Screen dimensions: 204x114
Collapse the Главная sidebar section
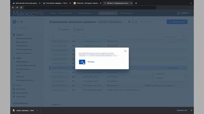tap(41, 35)
